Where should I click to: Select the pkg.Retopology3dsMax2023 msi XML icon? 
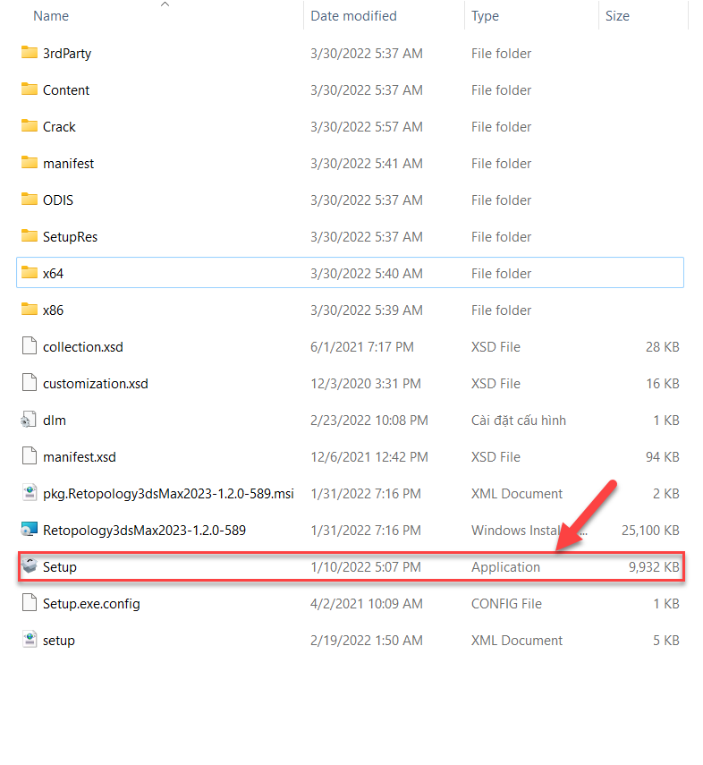pyautogui.click(x=30, y=493)
